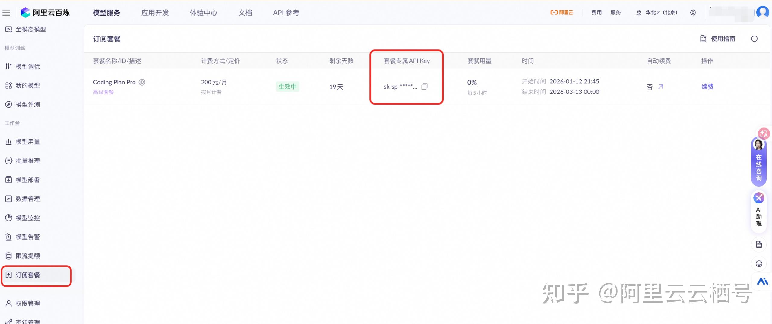Open the floating document icon
Image resolution: width=772 pixels, height=324 pixels.
759,245
